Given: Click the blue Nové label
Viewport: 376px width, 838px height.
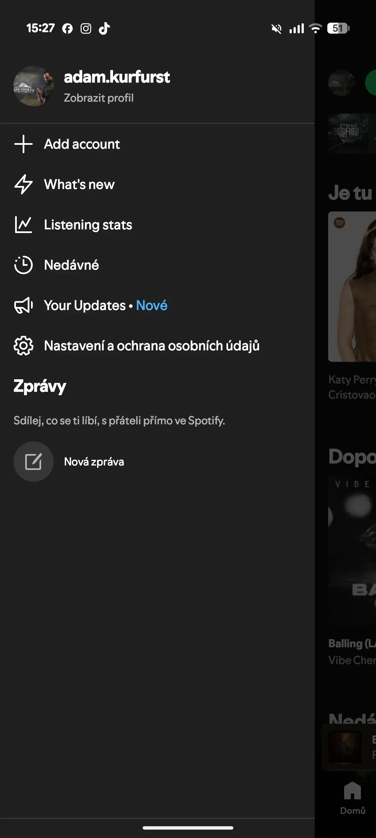Looking at the screenshot, I should point(152,306).
